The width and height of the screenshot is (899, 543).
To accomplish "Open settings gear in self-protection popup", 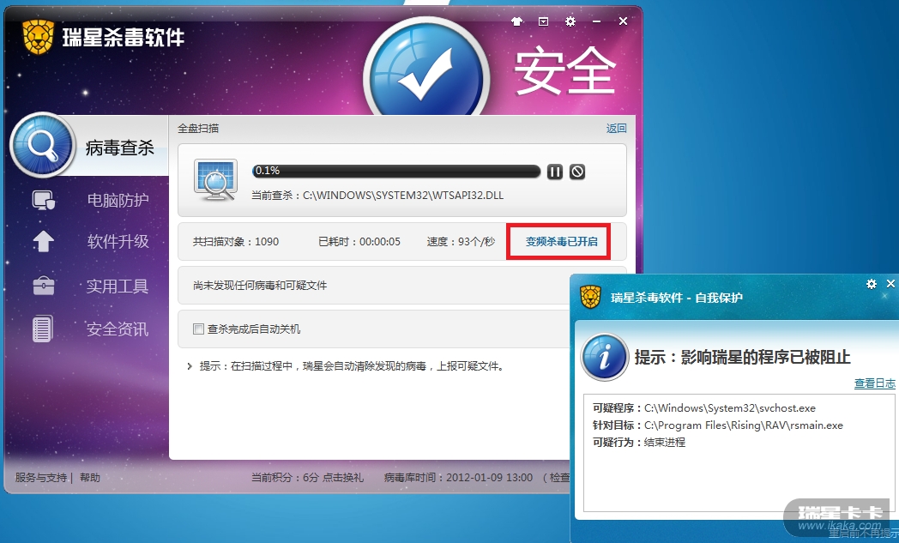I will click(x=872, y=284).
